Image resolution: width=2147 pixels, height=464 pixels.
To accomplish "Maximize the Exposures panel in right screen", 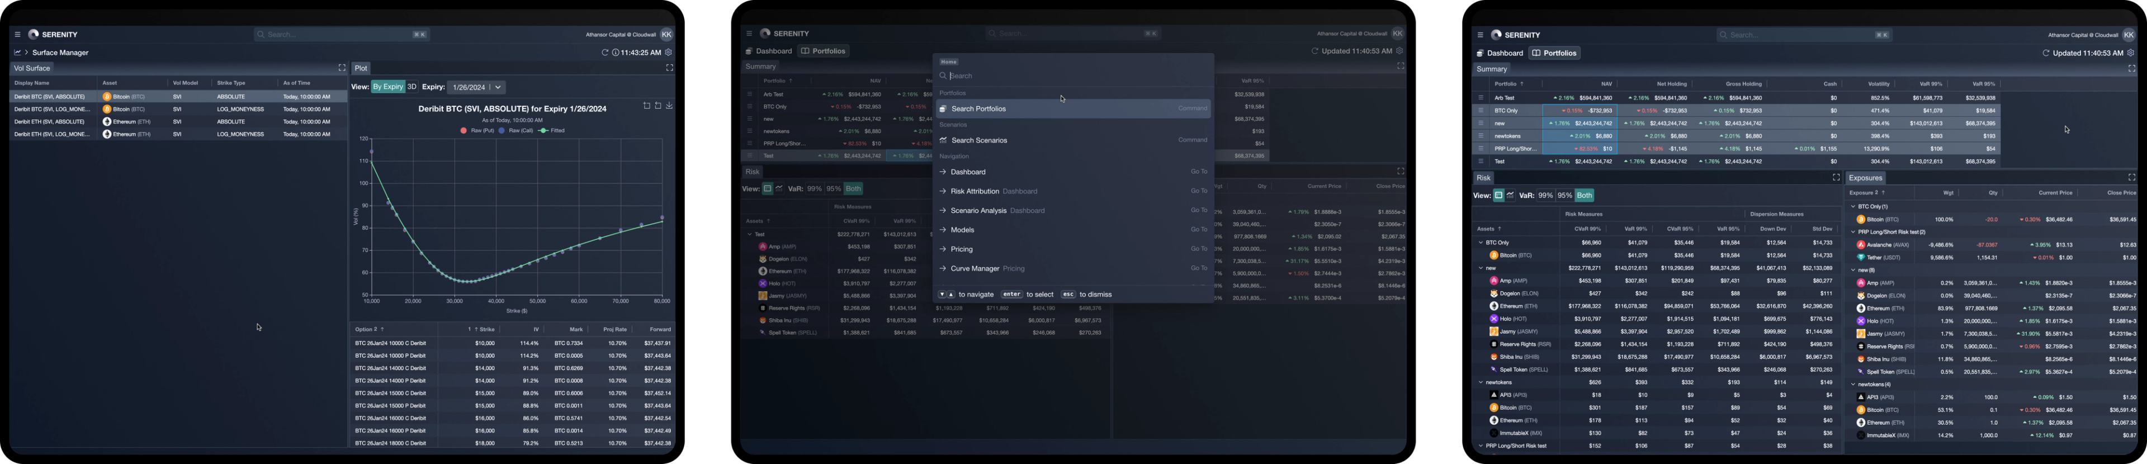I will click(x=2132, y=177).
